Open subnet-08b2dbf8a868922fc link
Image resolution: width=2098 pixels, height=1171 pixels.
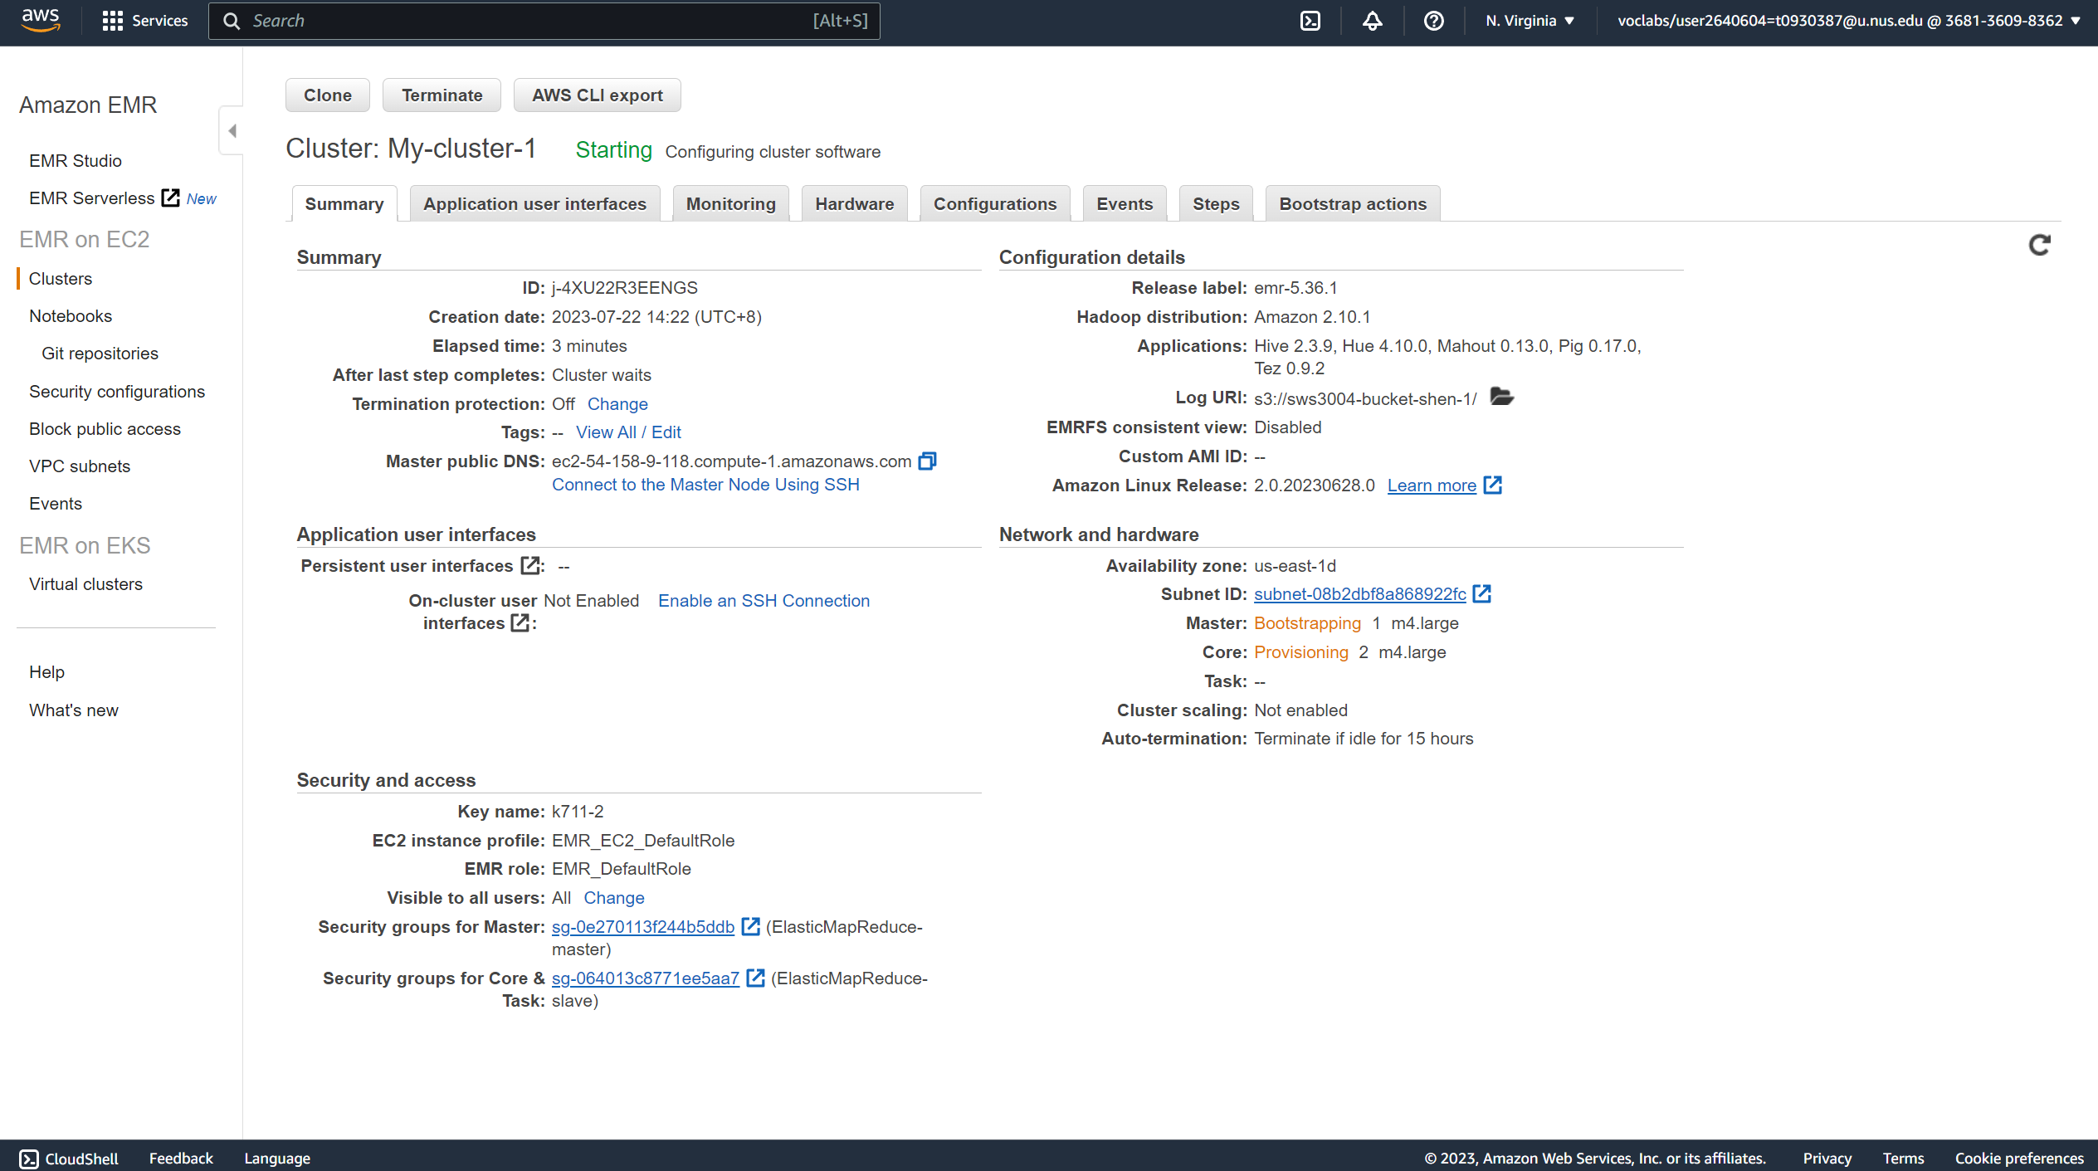click(x=1360, y=594)
